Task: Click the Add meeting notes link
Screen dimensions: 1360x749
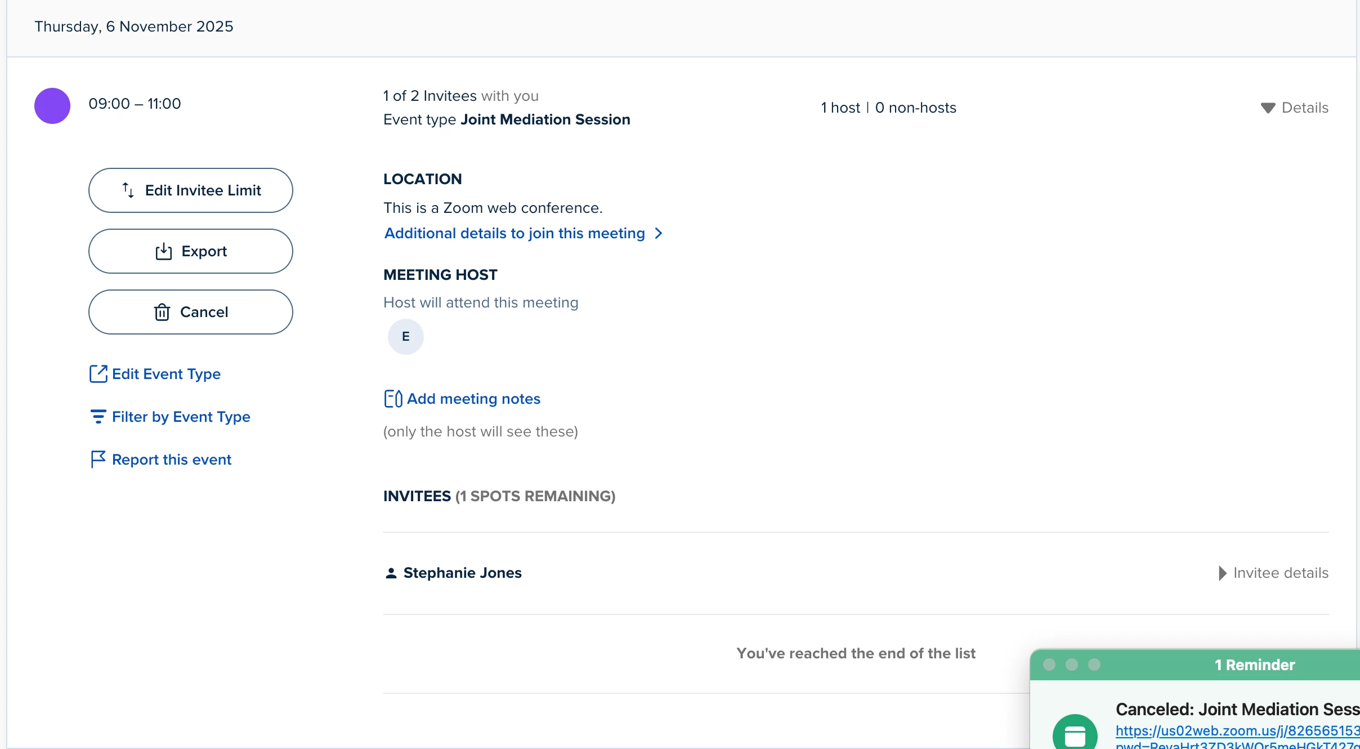Action: coord(473,399)
